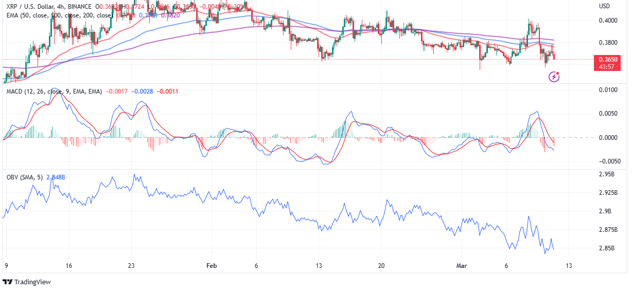632x291 pixels.
Task: Click the EMA (50, close, 100, close, 200, close) legend
Action: [x=59, y=15]
